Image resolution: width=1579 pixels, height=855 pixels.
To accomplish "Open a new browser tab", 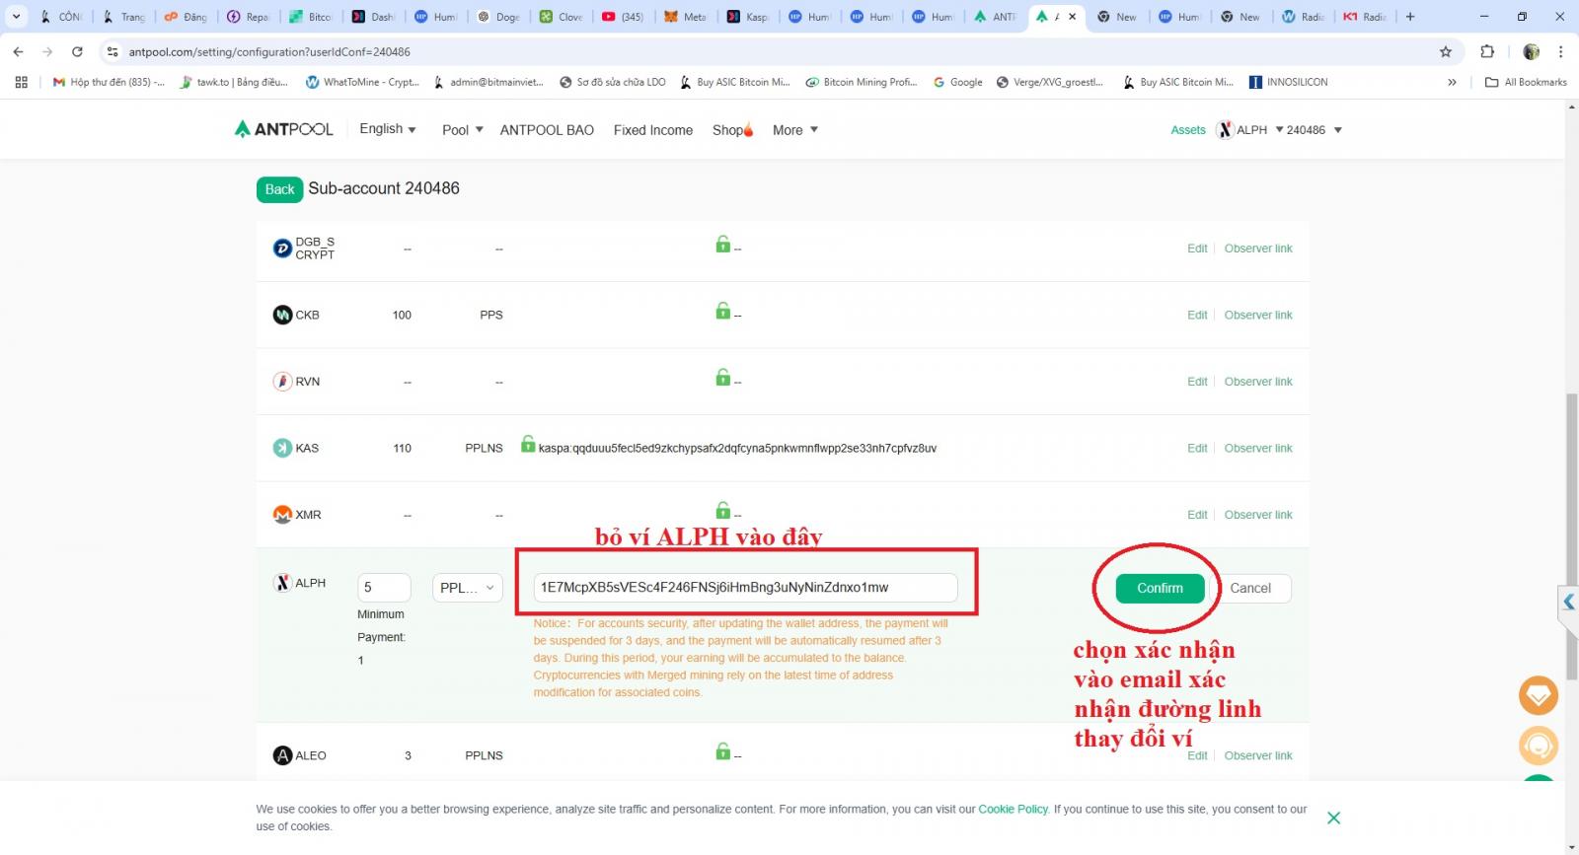I will point(1410,17).
